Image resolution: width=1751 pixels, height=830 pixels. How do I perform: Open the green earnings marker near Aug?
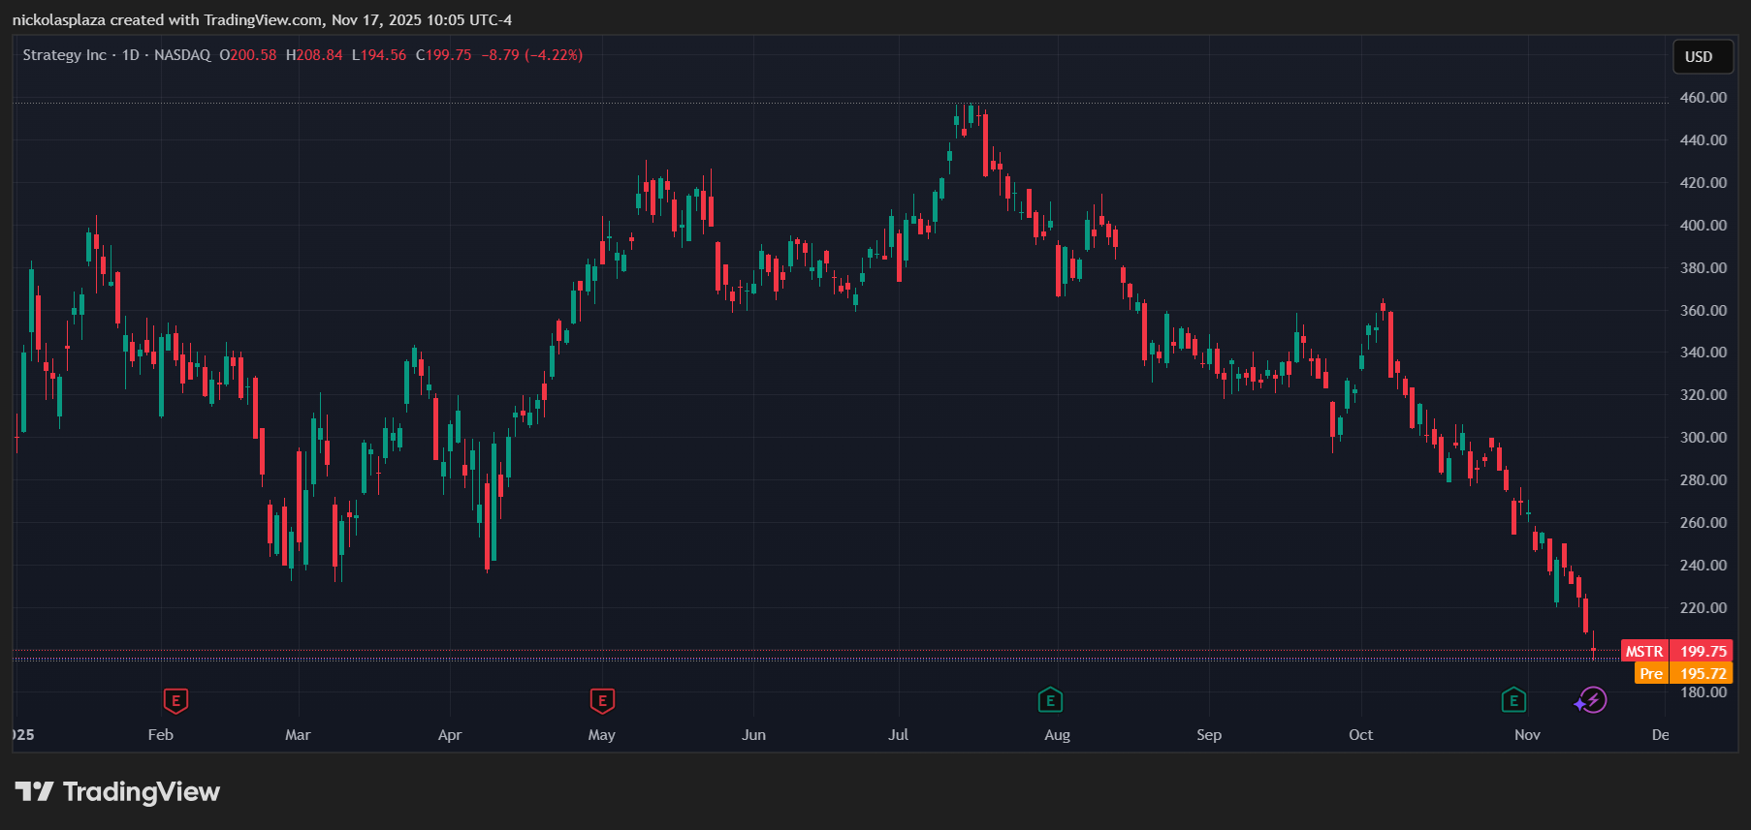pyautogui.click(x=1050, y=700)
